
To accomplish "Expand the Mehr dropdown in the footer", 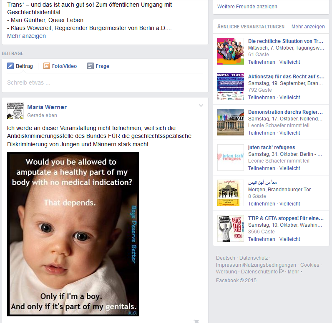I will click(x=295, y=272).
